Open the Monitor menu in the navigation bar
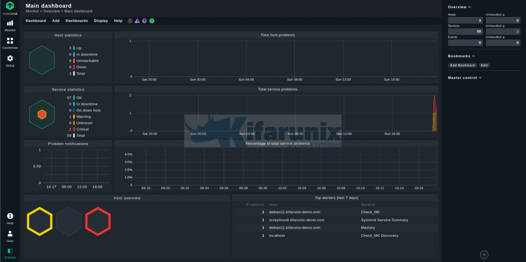 pyautogui.click(x=10, y=26)
